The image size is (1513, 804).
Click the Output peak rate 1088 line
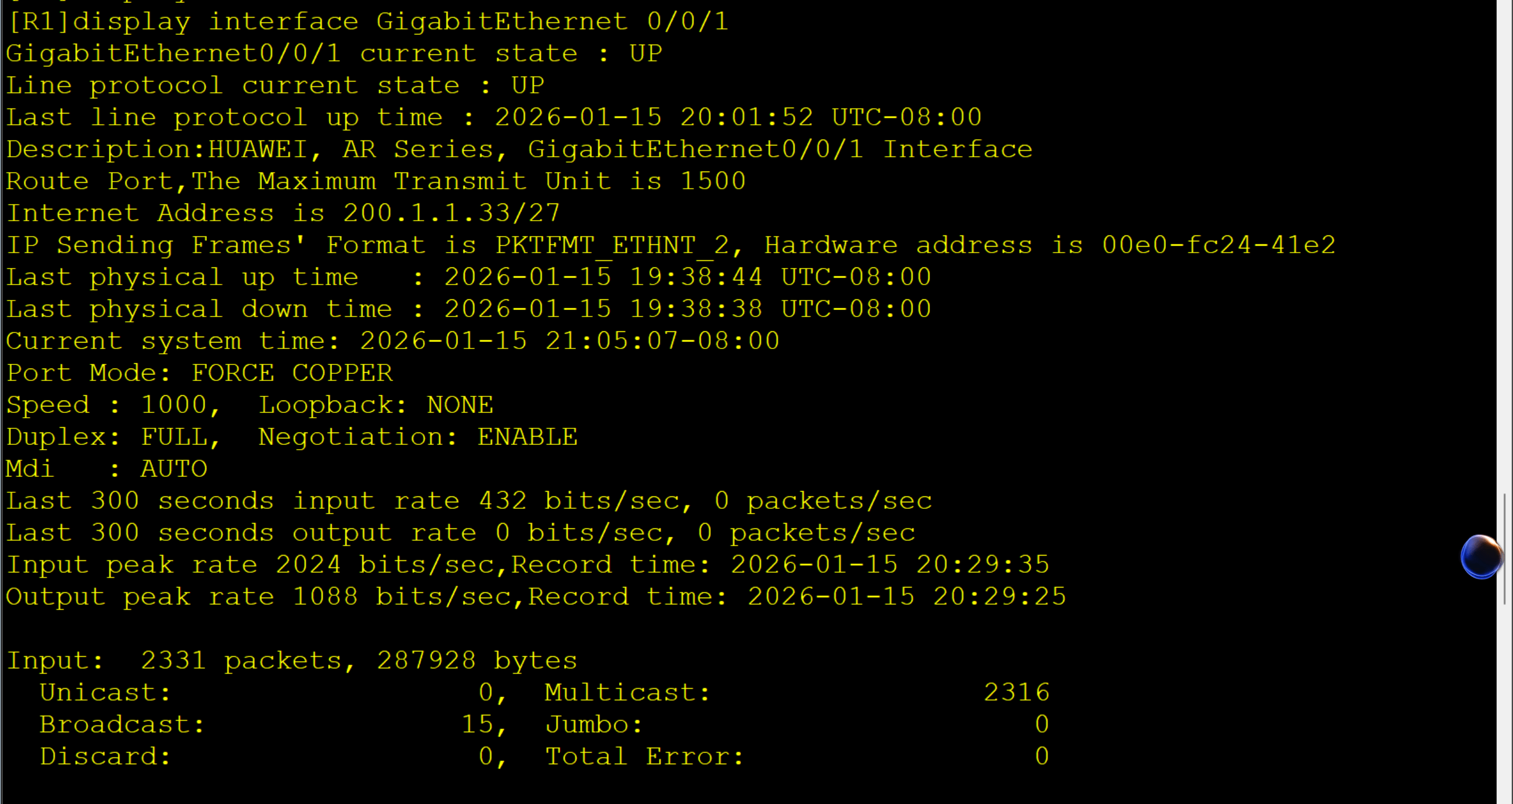(x=536, y=596)
